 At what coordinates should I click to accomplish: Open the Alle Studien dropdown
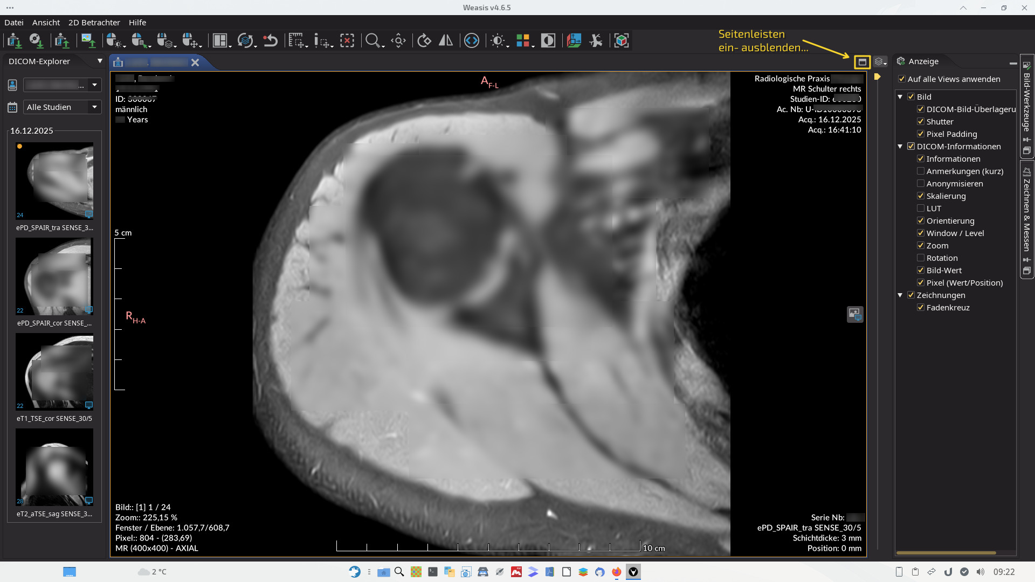pyautogui.click(x=63, y=107)
